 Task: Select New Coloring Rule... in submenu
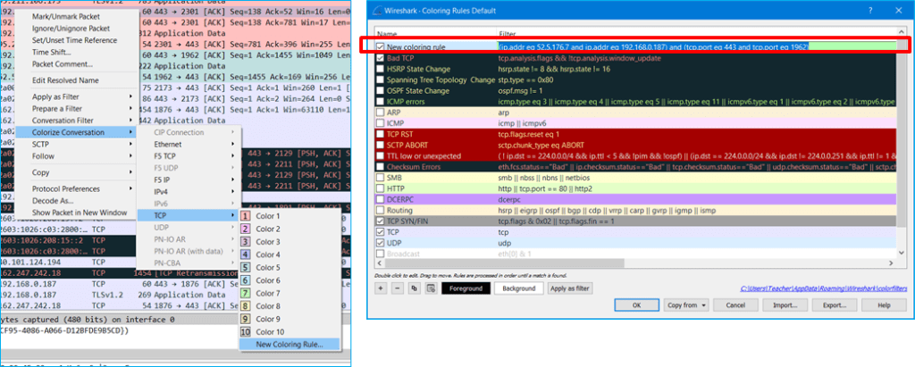click(290, 345)
